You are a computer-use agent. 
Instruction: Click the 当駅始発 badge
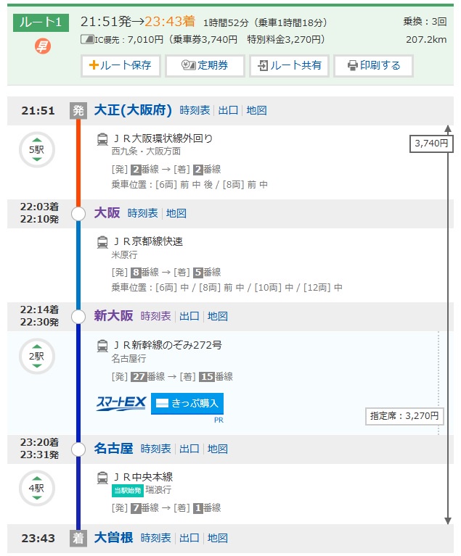point(128,491)
